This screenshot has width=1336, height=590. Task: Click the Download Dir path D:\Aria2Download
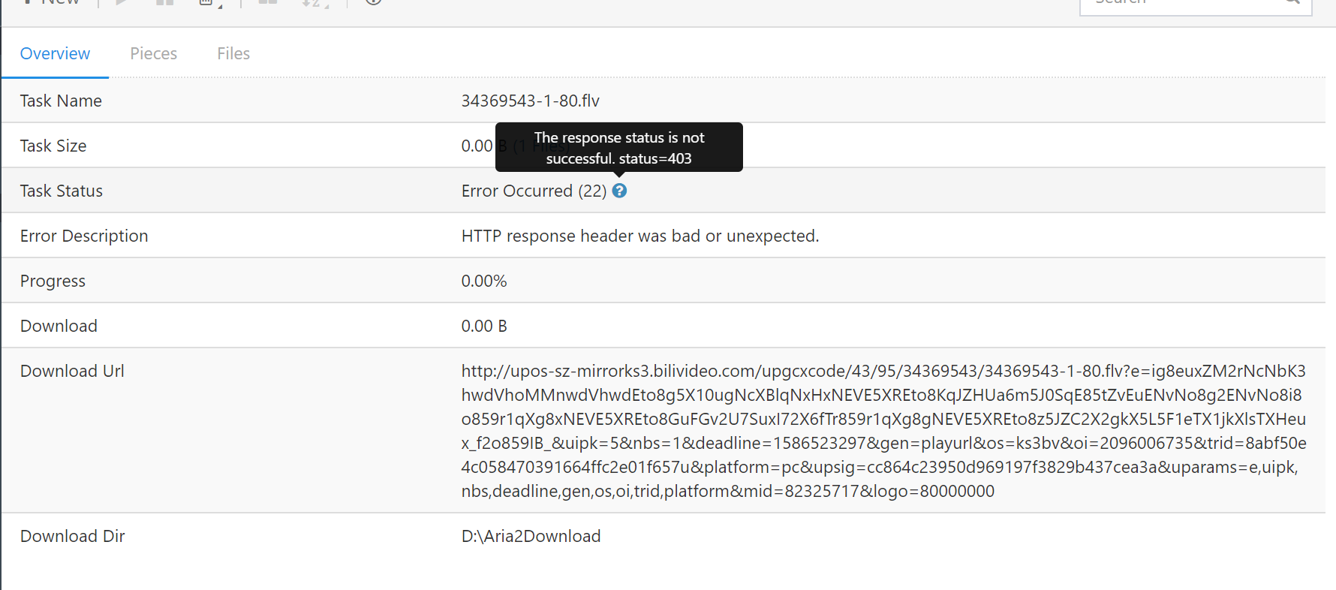point(531,535)
